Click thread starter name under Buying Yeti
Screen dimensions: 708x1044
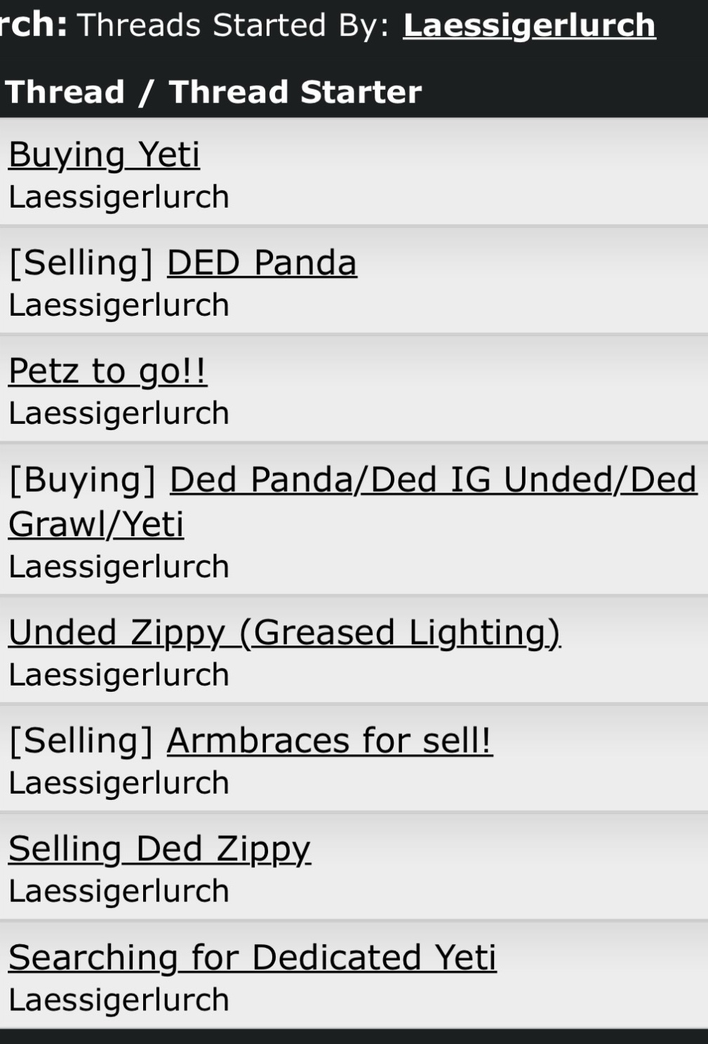119,197
